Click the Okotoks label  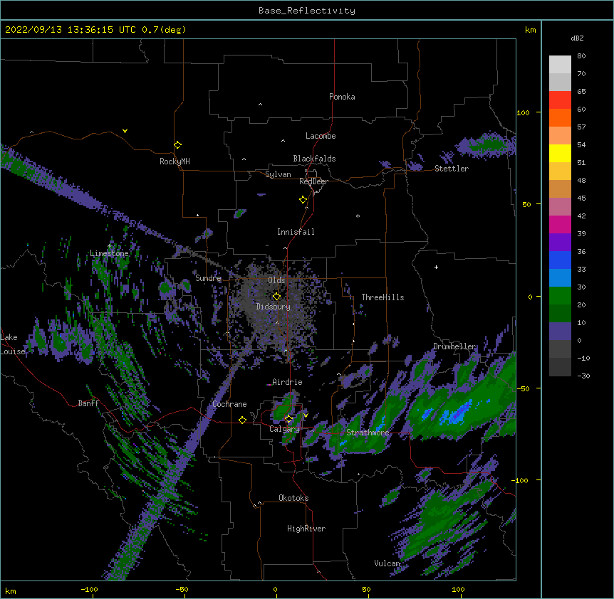tap(293, 498)
